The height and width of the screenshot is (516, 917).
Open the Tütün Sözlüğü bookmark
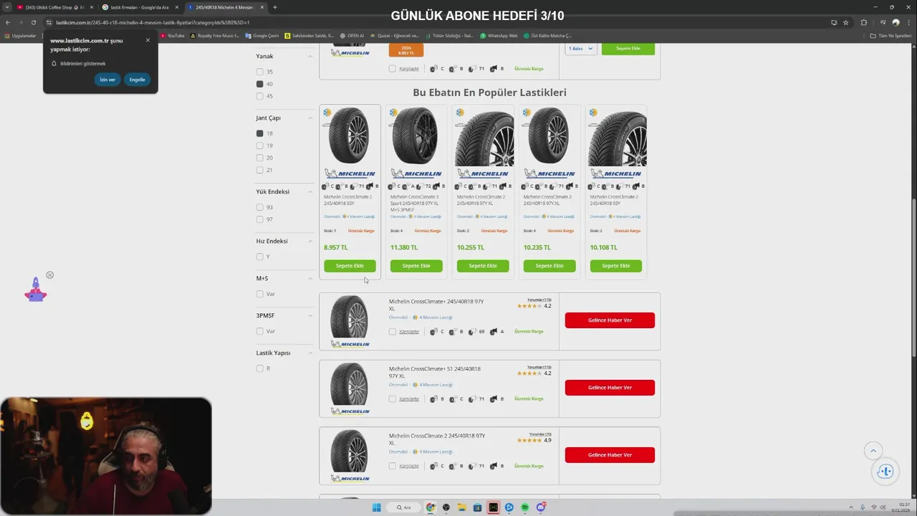point(449,35)
